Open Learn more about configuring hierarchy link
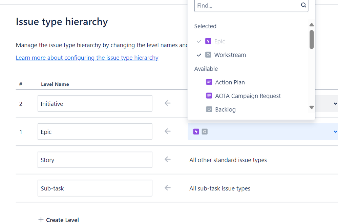Image resolution: width=338 pixels, height=224 pixels. coord(87,58)
